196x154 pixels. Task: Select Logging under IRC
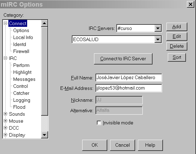click(22, 100)
